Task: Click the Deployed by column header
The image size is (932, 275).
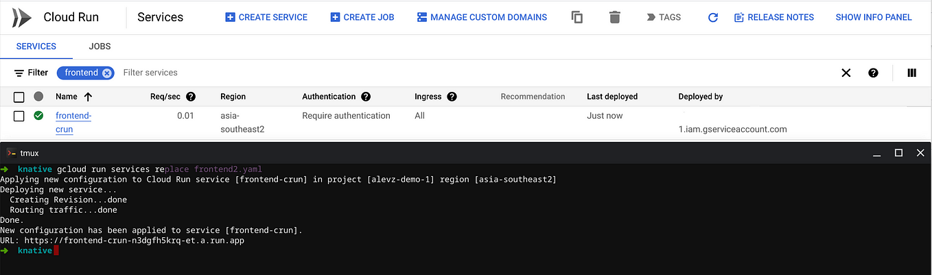Action: pos(701,97)
